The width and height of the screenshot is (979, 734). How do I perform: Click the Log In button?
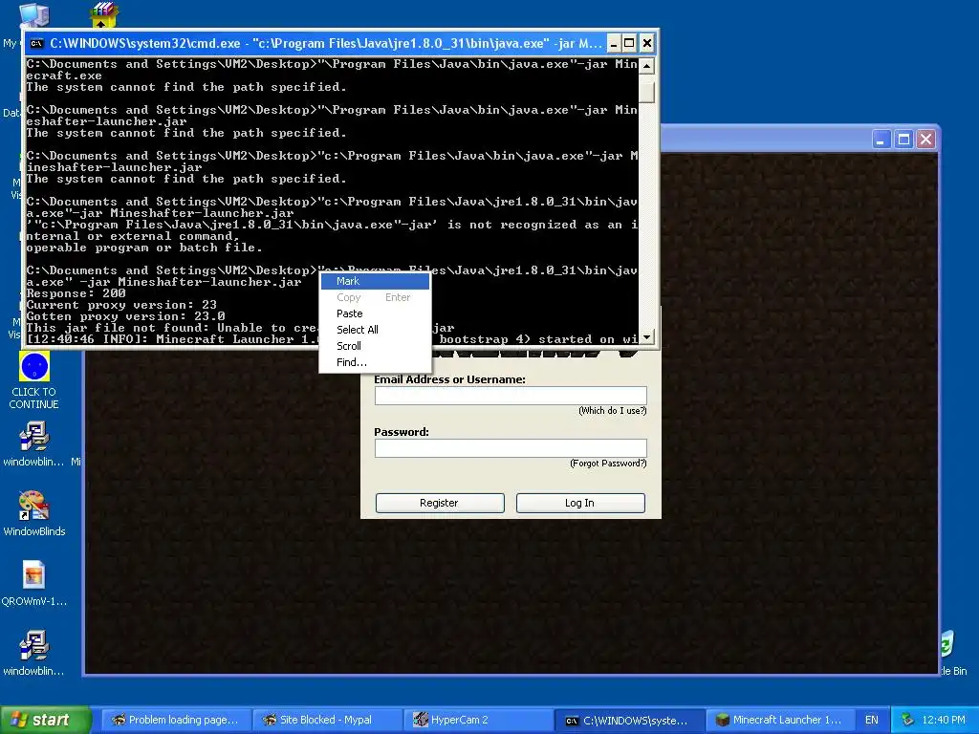click(x=580, y=503)
